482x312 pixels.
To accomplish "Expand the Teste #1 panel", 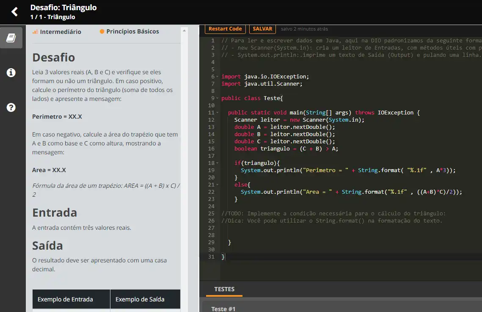I will click(x=223, y=309).
